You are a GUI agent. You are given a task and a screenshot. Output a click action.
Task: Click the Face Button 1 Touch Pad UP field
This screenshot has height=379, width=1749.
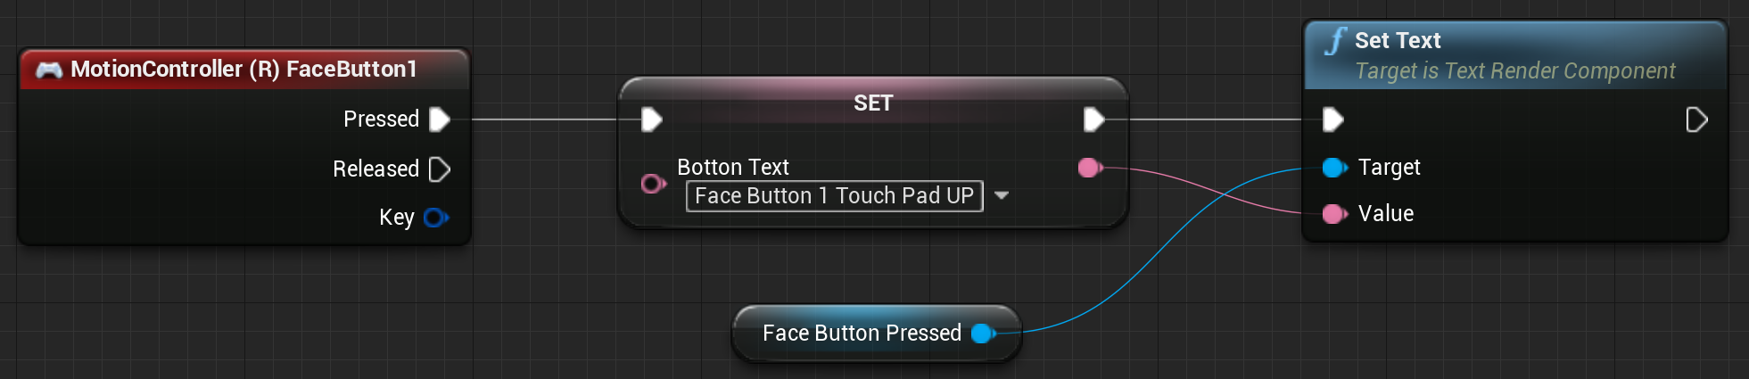click(x=835, y=196)
